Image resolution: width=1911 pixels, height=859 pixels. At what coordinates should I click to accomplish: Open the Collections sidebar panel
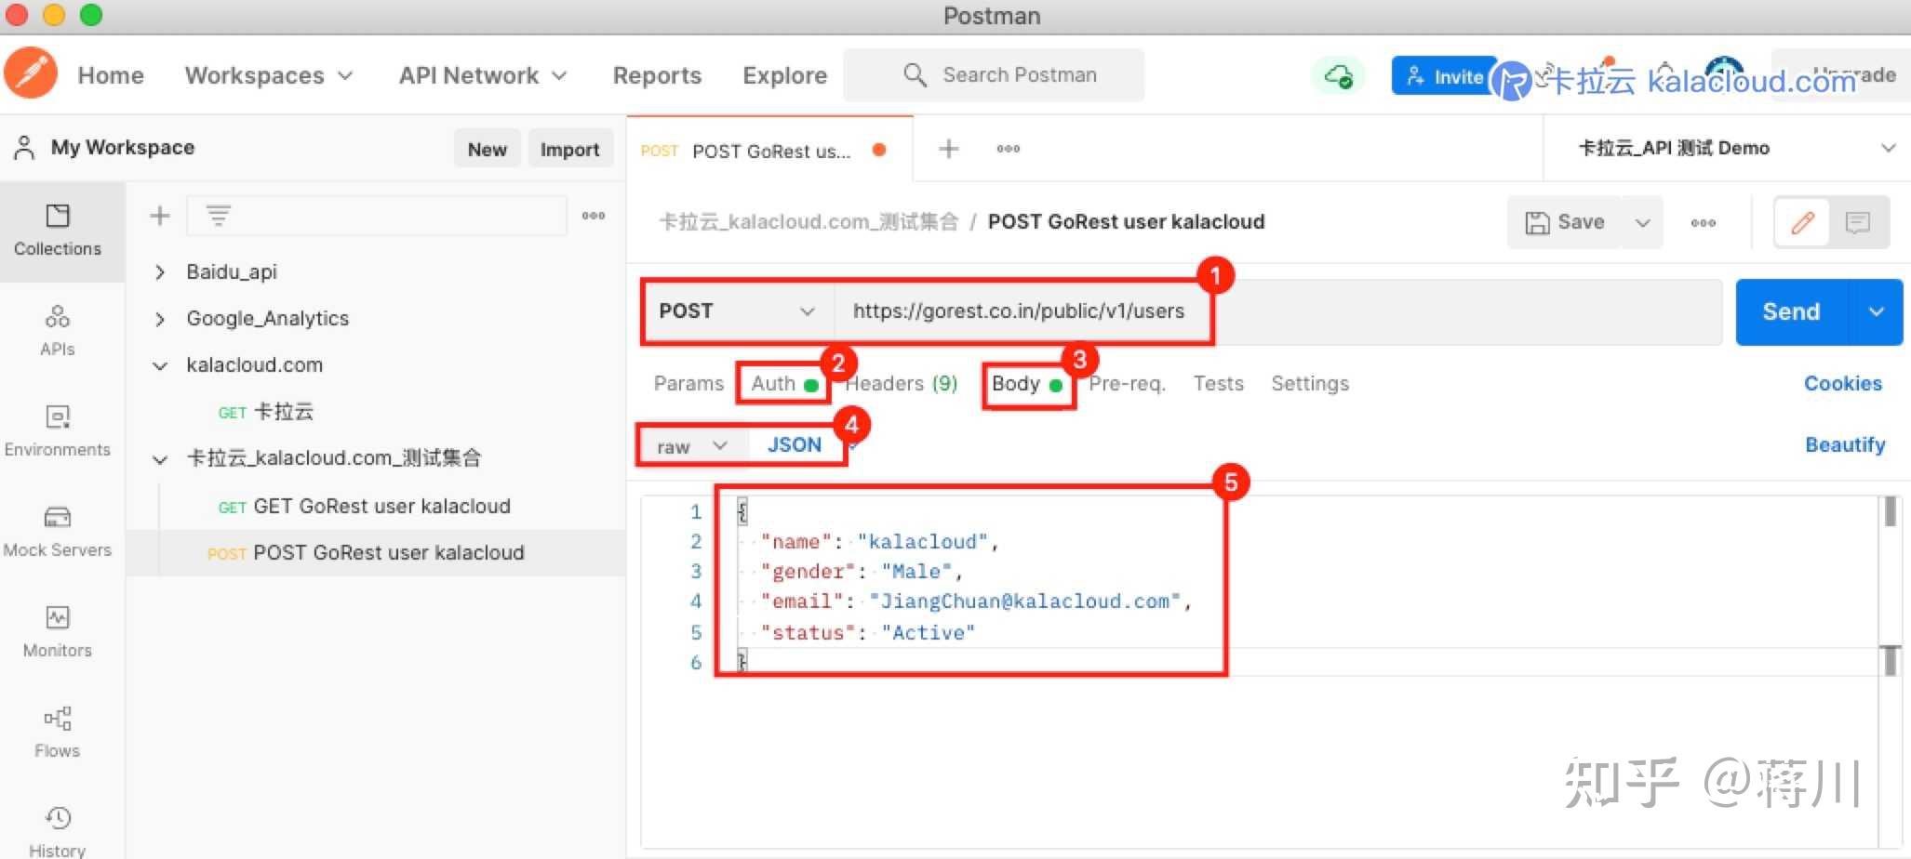[x=58, y=231]
